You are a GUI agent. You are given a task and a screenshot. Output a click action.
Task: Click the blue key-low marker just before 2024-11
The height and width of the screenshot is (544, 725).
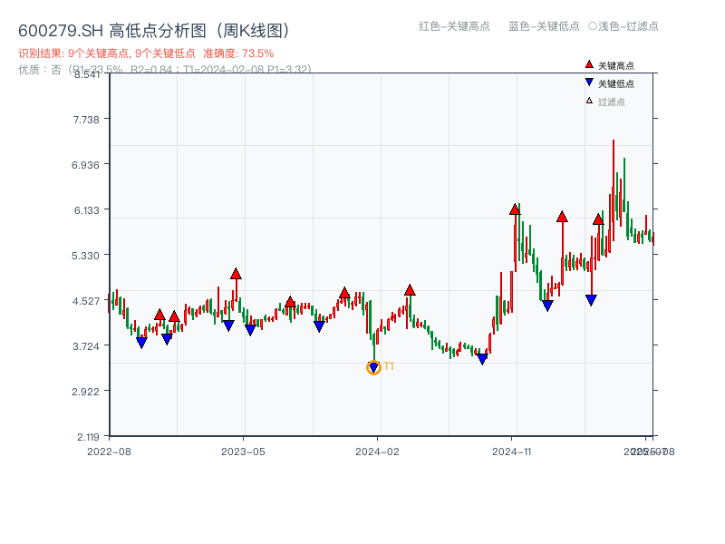pos(482,359)
